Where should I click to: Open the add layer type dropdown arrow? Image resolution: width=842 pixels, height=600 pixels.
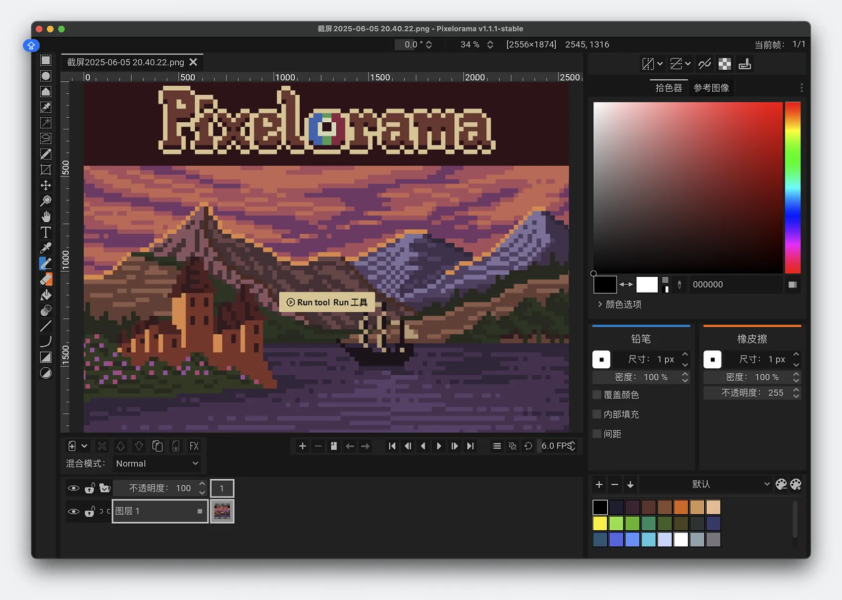pyautogui.click(x=85, y=446)
